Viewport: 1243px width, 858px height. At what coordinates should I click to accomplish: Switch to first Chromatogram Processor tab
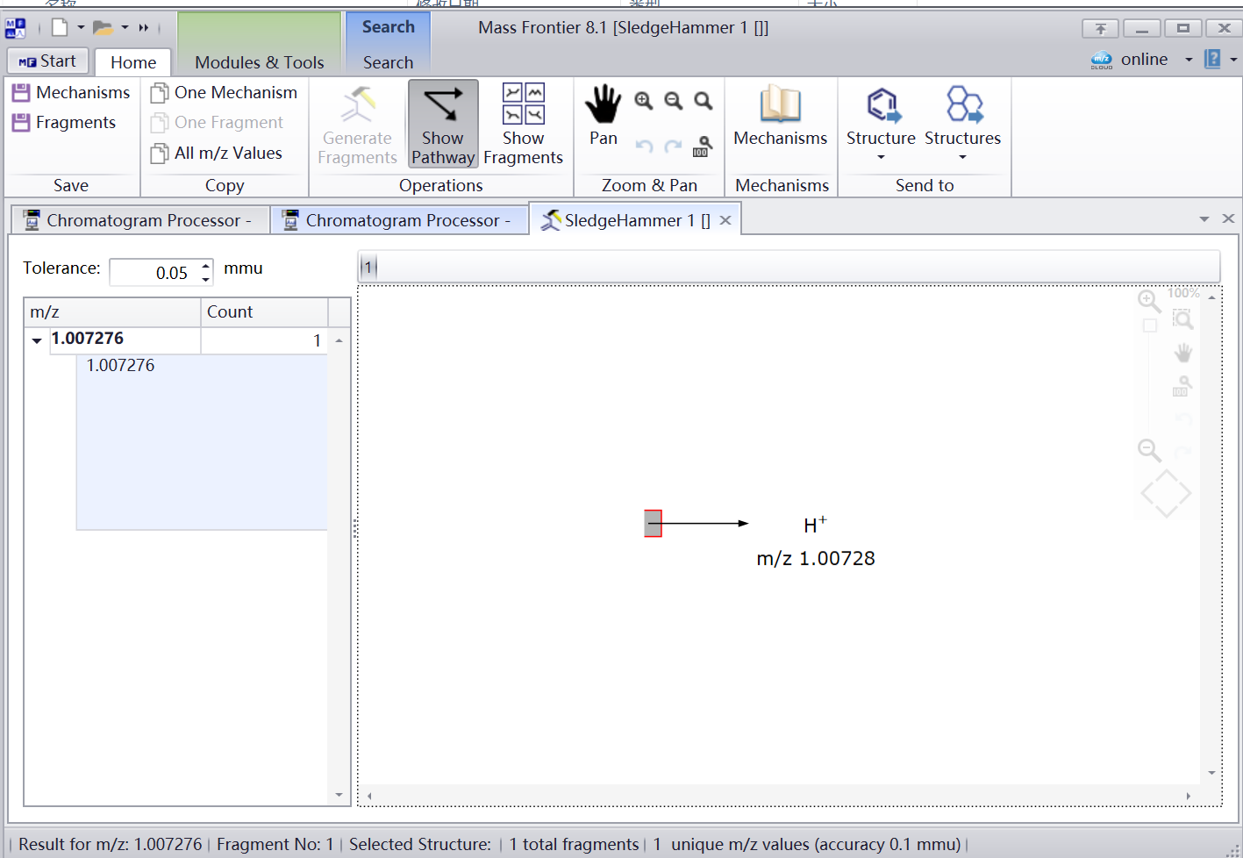click(x=141, y=220)
